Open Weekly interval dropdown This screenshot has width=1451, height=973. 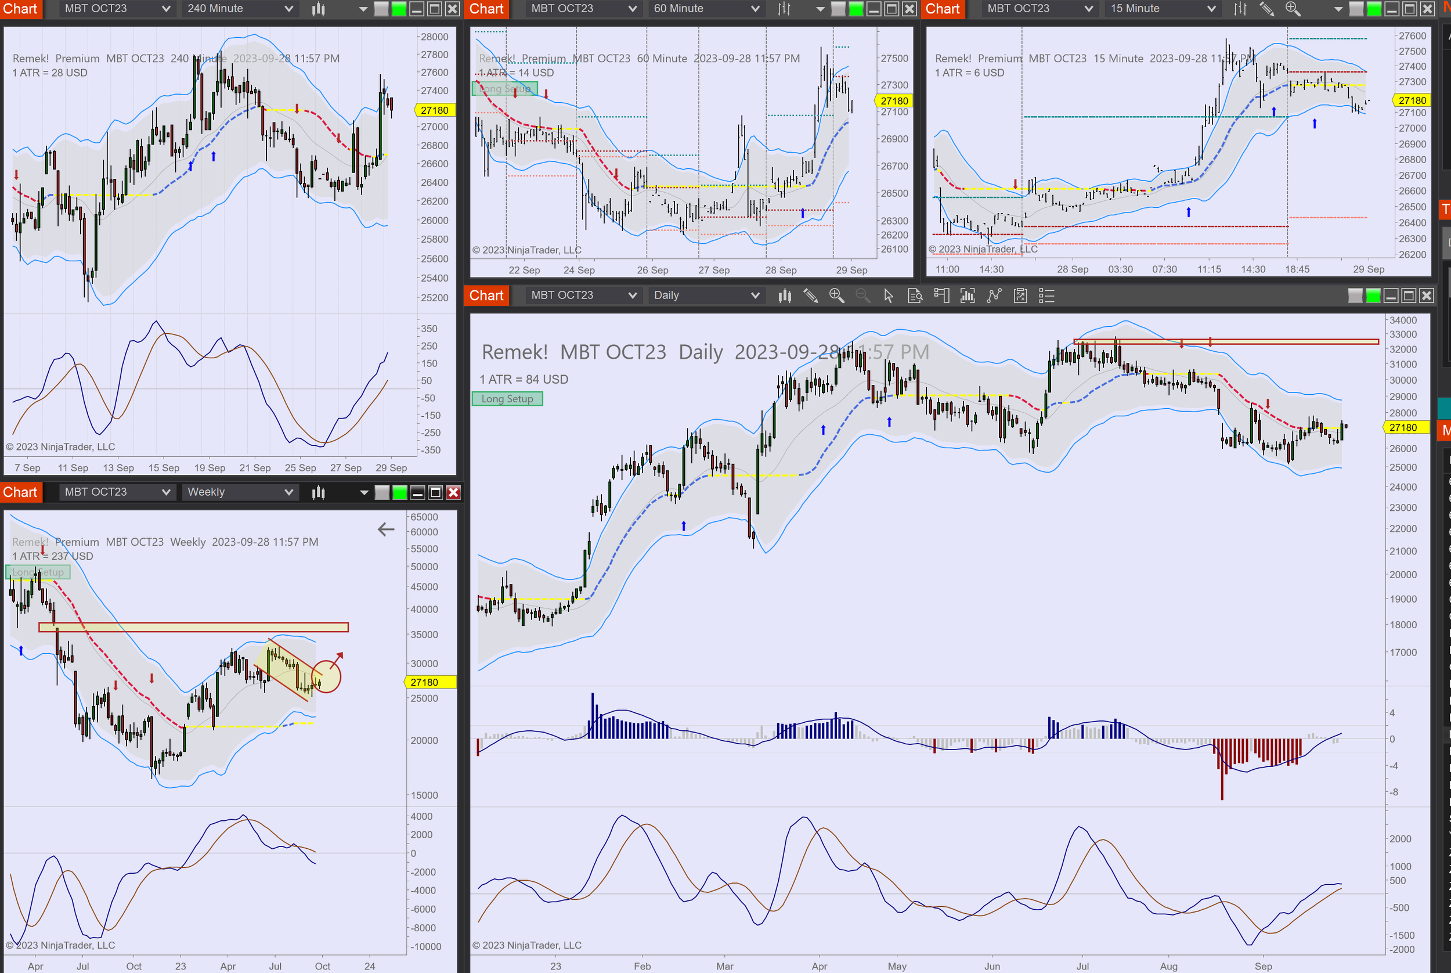(x=240, y=492)
